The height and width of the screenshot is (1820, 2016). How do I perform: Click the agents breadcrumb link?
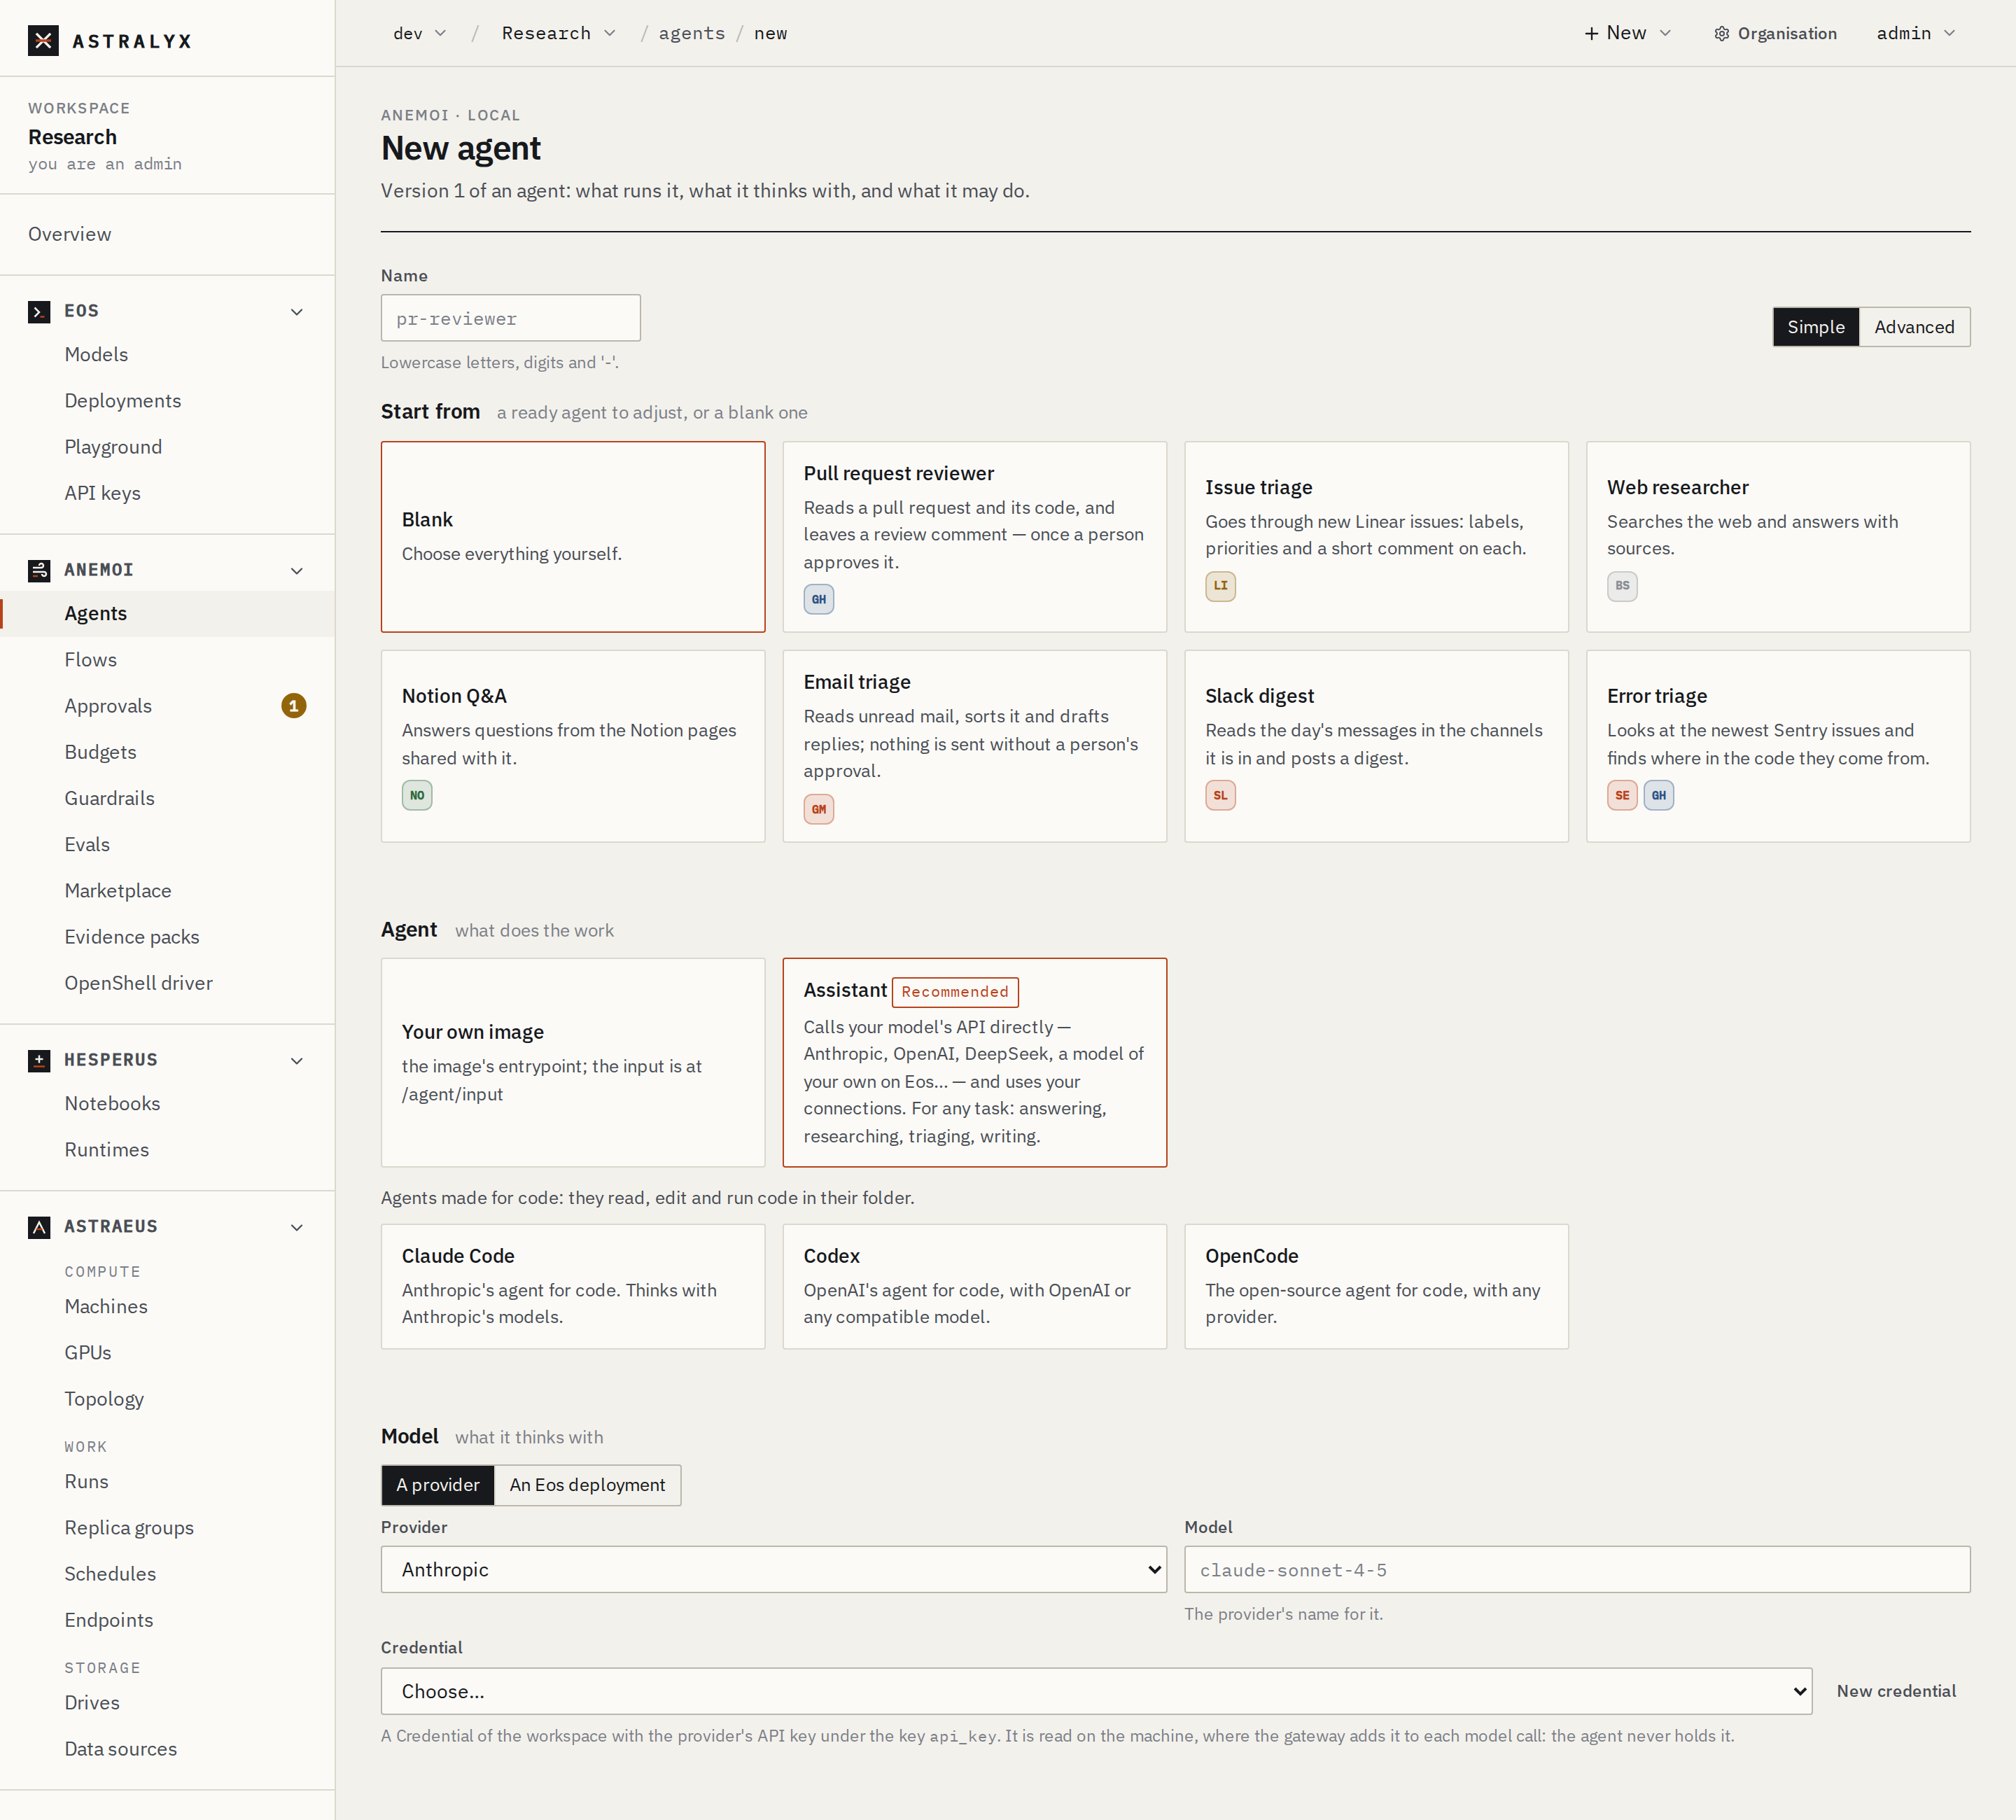691,34
